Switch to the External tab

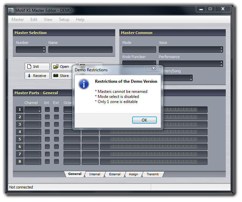(x=115, y=174)
